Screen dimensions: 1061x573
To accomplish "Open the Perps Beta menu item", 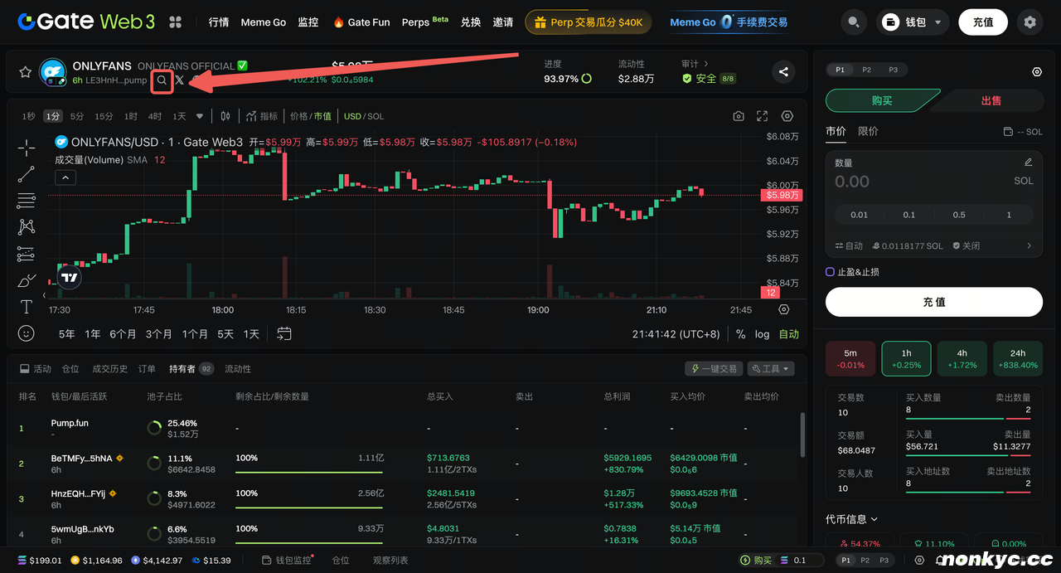I will coord(424,22).
